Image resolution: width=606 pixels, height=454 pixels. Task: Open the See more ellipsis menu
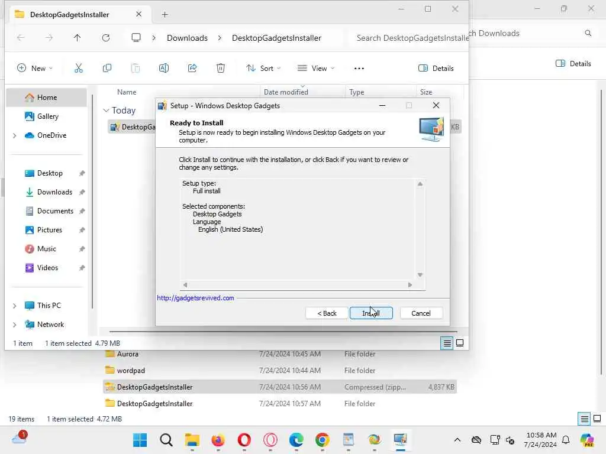(359, 69)
